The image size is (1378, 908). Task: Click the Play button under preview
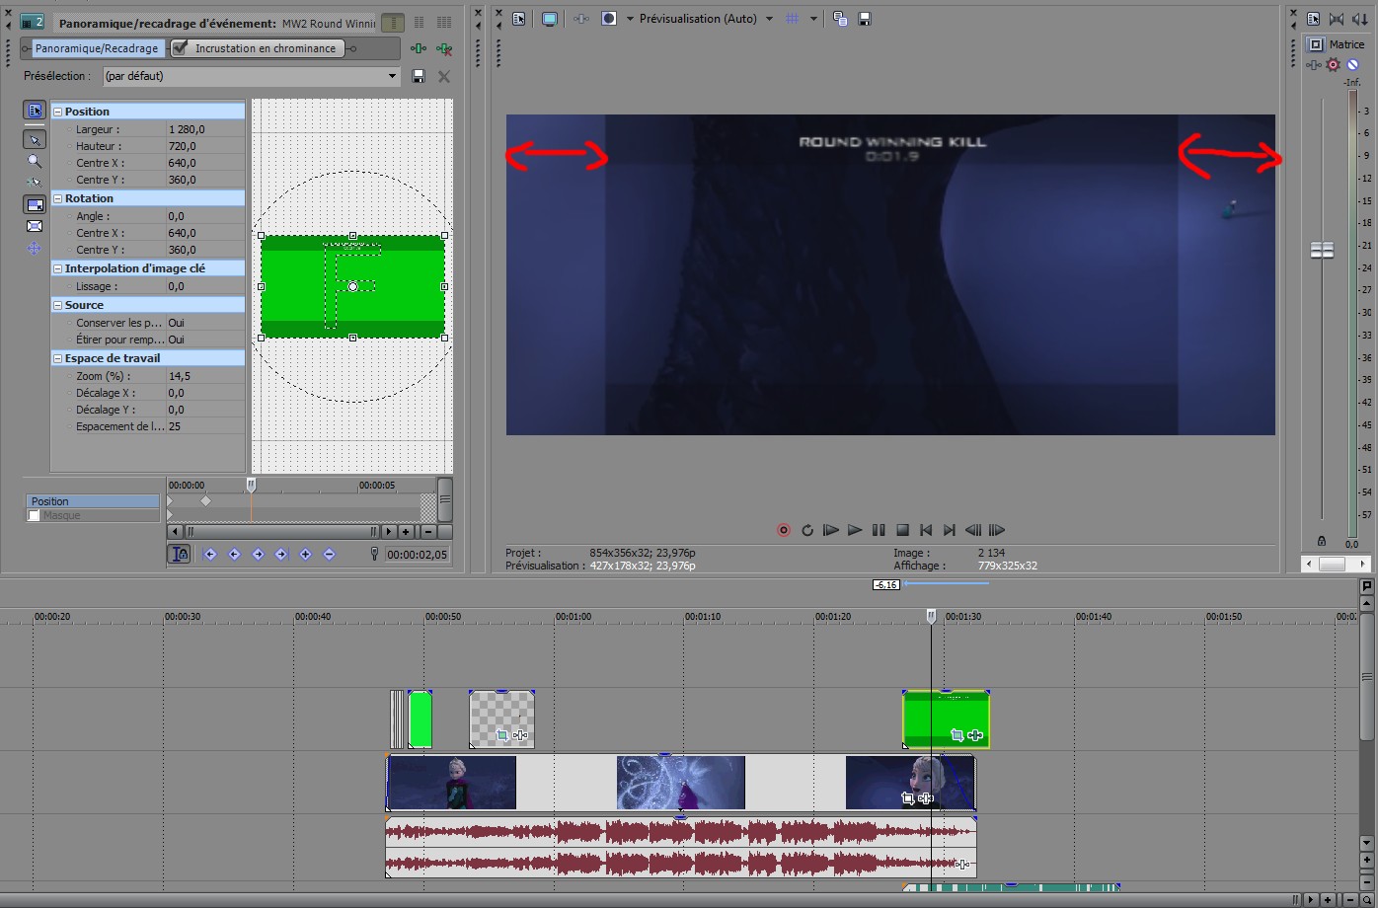click(x=855, y=530)
